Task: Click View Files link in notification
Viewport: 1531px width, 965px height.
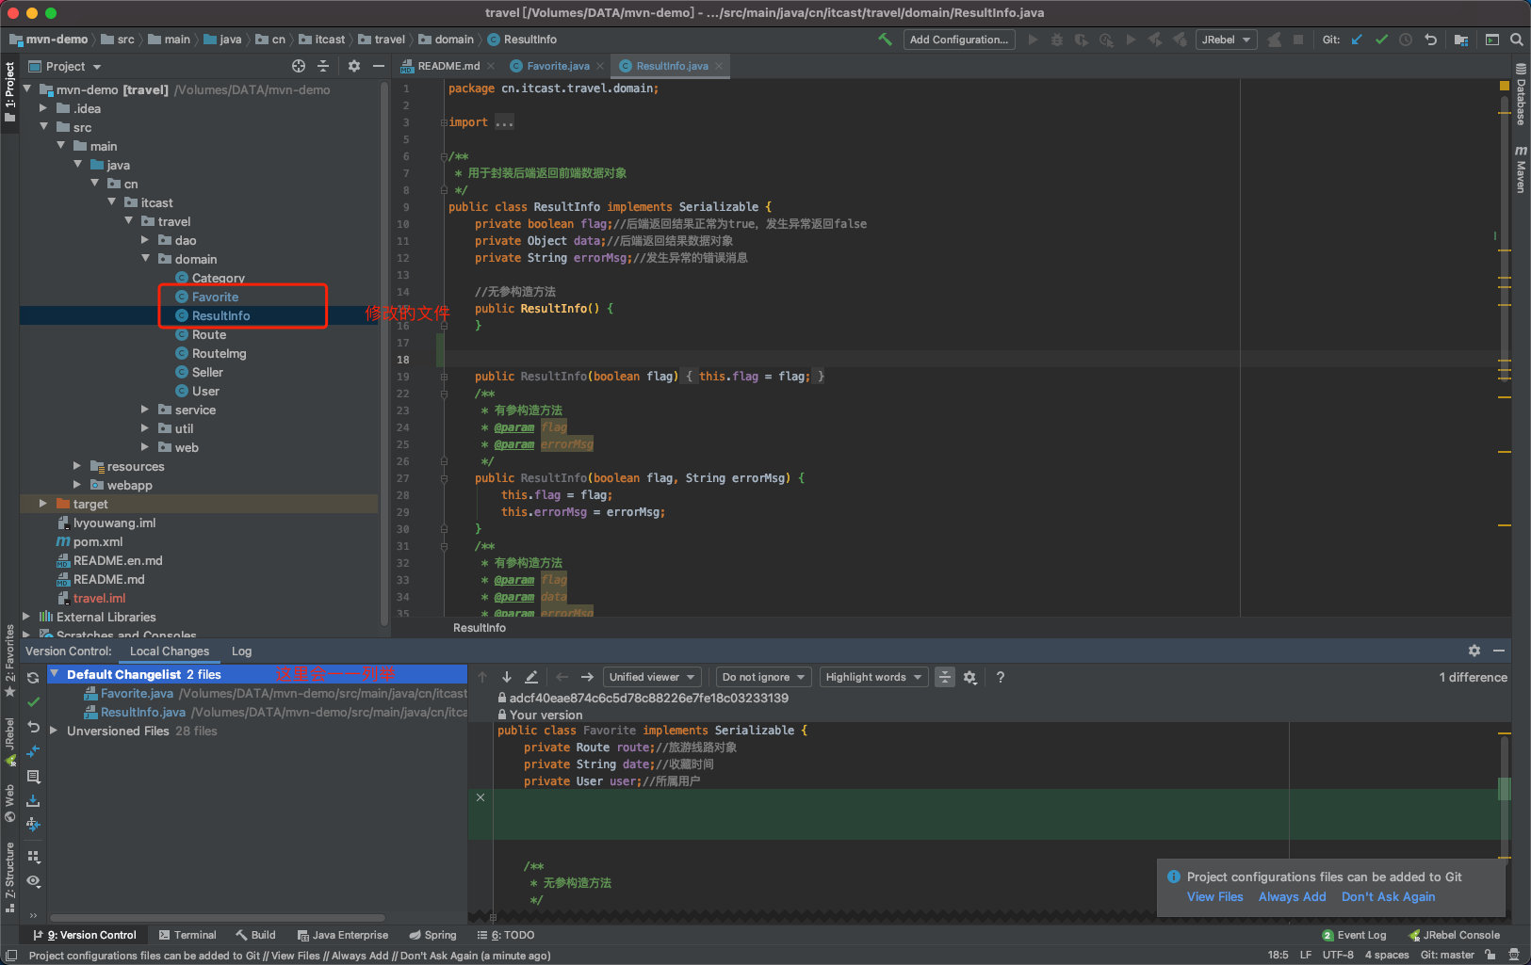Action: tap(1214, 896)
